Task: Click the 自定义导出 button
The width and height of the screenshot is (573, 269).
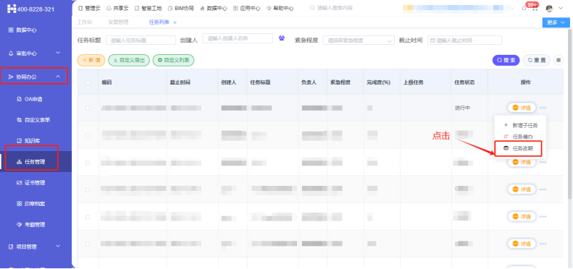Action: pyautogui.click(x=129, y=60)
